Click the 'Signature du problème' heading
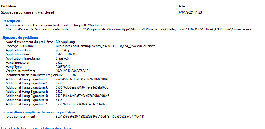This screenshot has height=129, width=265. click(x=20, y=38)
